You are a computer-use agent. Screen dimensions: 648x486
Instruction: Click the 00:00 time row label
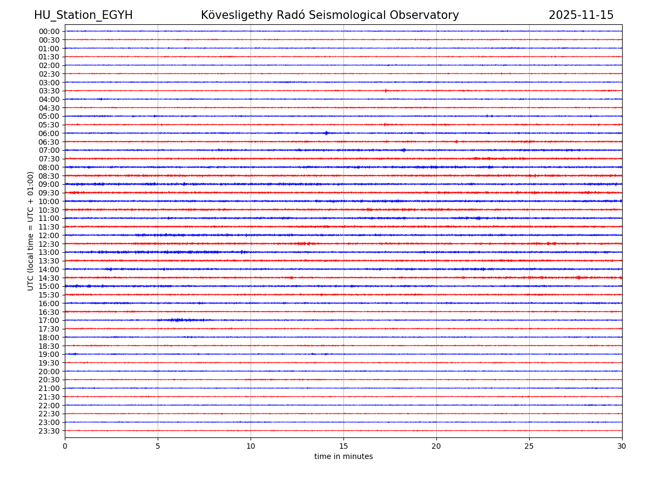coord(49,31)
